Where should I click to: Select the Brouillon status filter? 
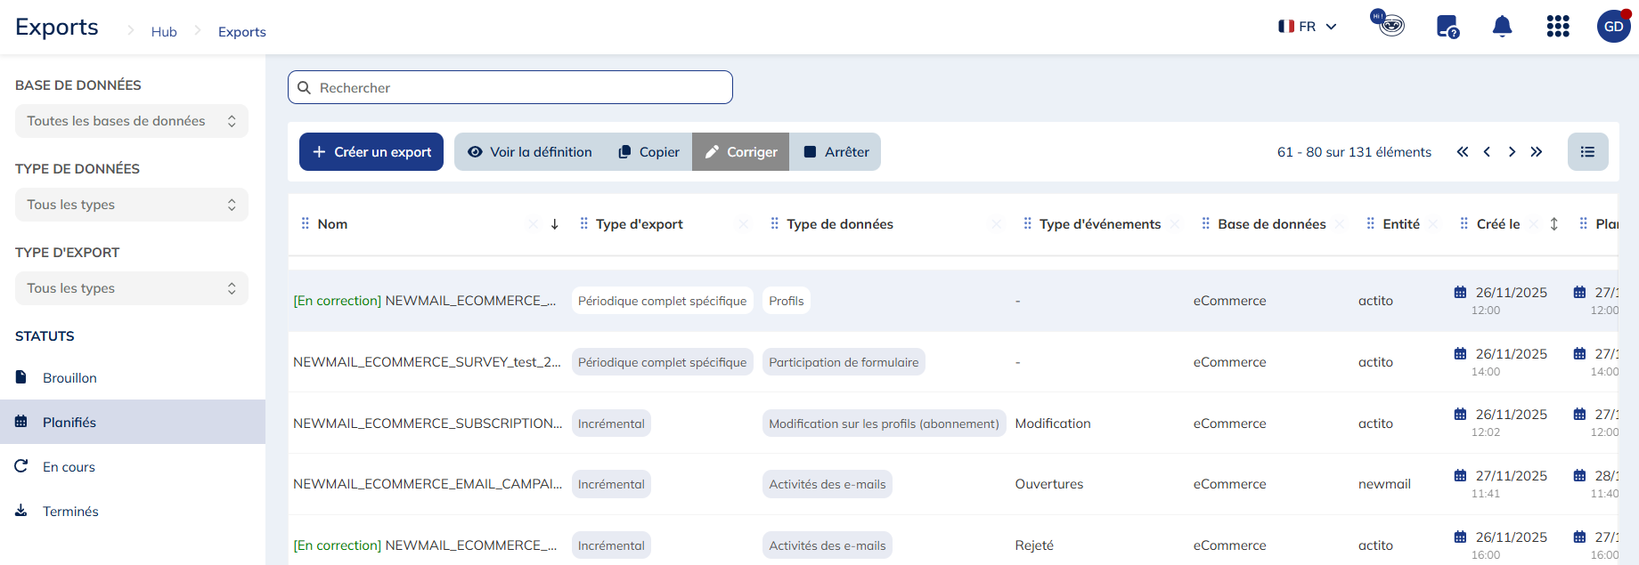[69, 378]
